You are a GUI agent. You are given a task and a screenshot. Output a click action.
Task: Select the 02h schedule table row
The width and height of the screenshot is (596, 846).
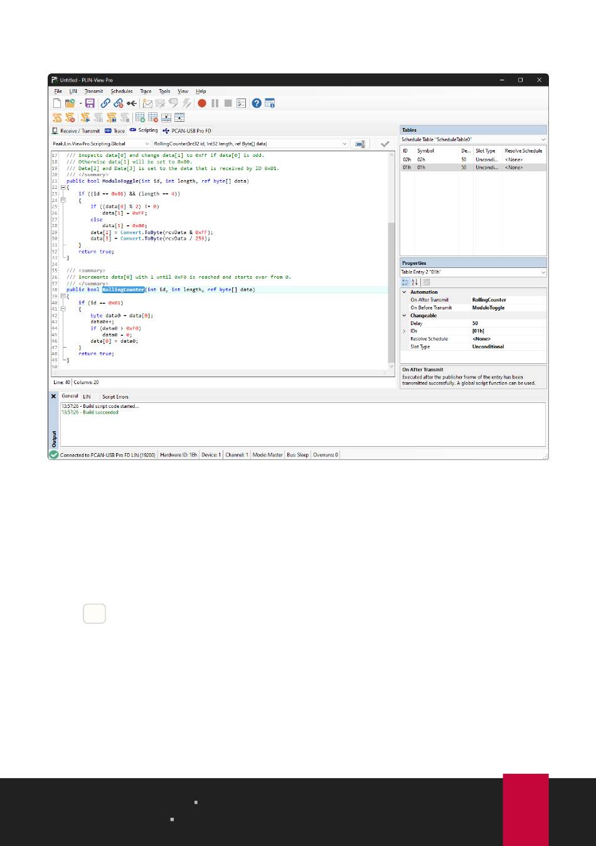473,159
